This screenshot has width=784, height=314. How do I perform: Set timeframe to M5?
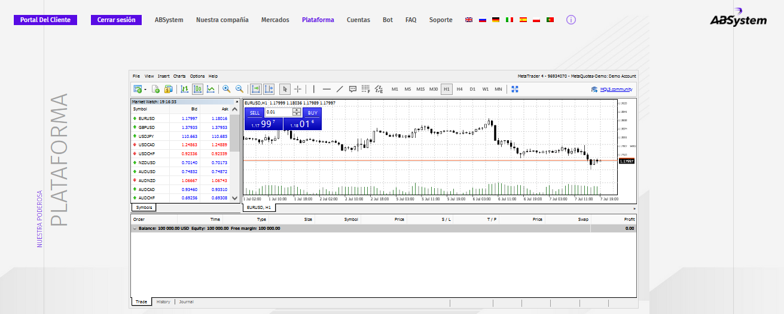[408, 89]
